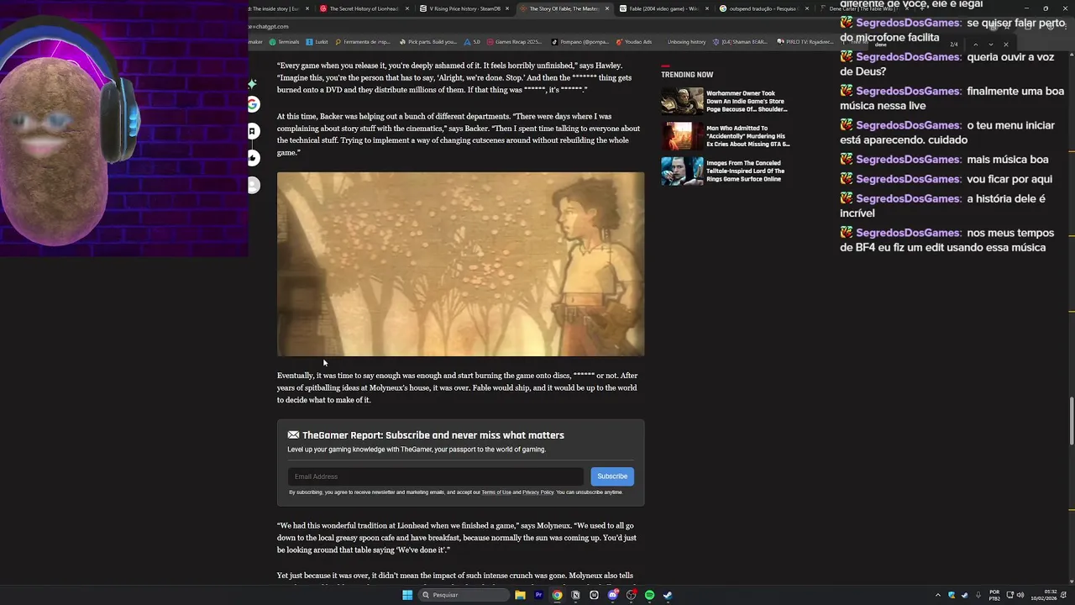
Task: Switch to The Secret History of Lionhead tab
Action: 363,8
